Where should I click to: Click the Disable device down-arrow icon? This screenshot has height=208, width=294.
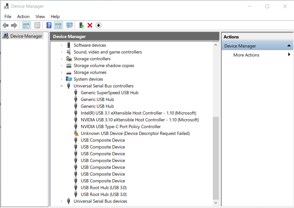(x=99, y=25)
